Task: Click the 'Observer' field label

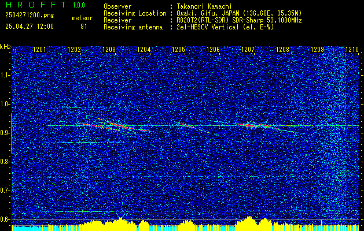Action: [117, 6]
